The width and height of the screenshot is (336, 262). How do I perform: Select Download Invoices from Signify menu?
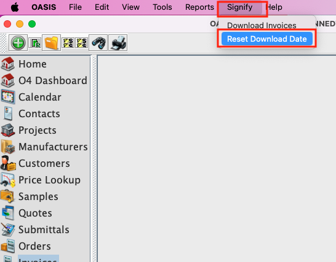point(262,25)
